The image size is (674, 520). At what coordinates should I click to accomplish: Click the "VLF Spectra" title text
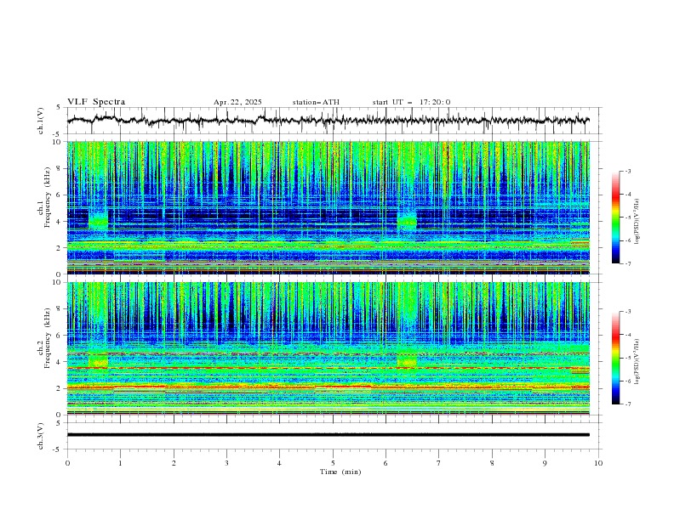(x=96, y=102)
